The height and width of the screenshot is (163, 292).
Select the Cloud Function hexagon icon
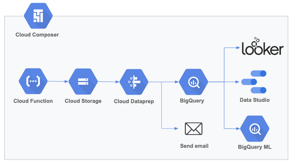coord(33,81)
